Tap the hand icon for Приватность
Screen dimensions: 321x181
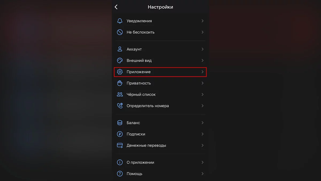tap(120, 83)
